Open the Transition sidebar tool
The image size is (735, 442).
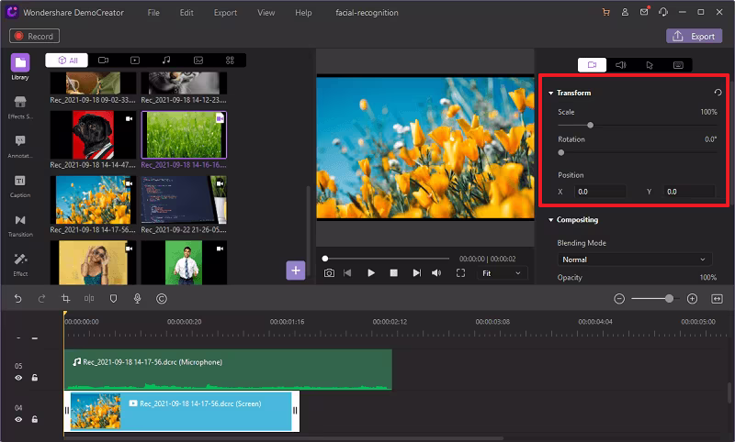coord(20,225)
